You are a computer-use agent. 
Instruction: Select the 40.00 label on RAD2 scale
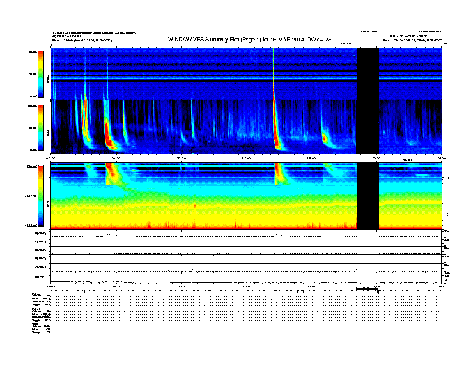click(x=32, y=52)
